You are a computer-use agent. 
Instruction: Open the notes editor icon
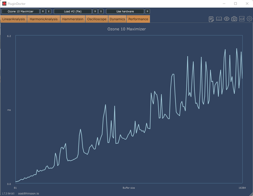point(211,19)
